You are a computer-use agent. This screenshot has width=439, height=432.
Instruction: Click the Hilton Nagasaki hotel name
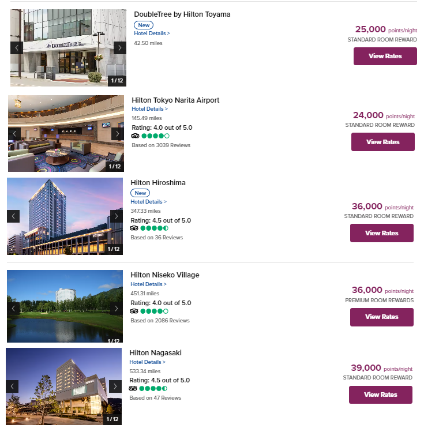pos(156,352)
